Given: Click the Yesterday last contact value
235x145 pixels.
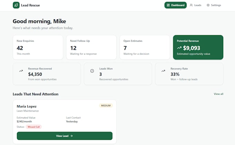Looking at the screenshot, I should [72, 121].
